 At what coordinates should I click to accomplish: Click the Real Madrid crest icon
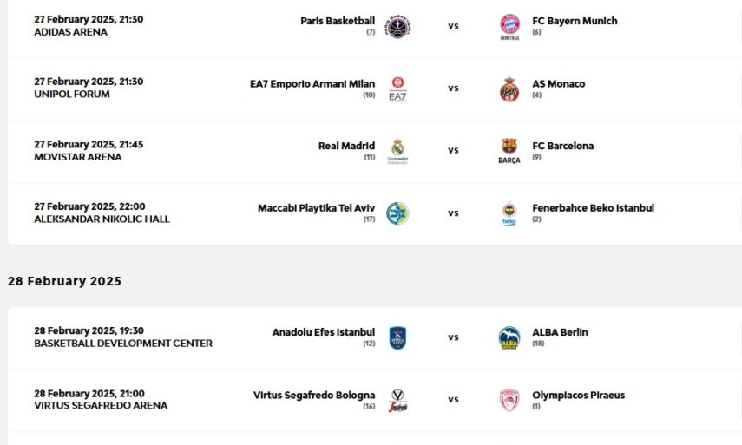[397, 151]
